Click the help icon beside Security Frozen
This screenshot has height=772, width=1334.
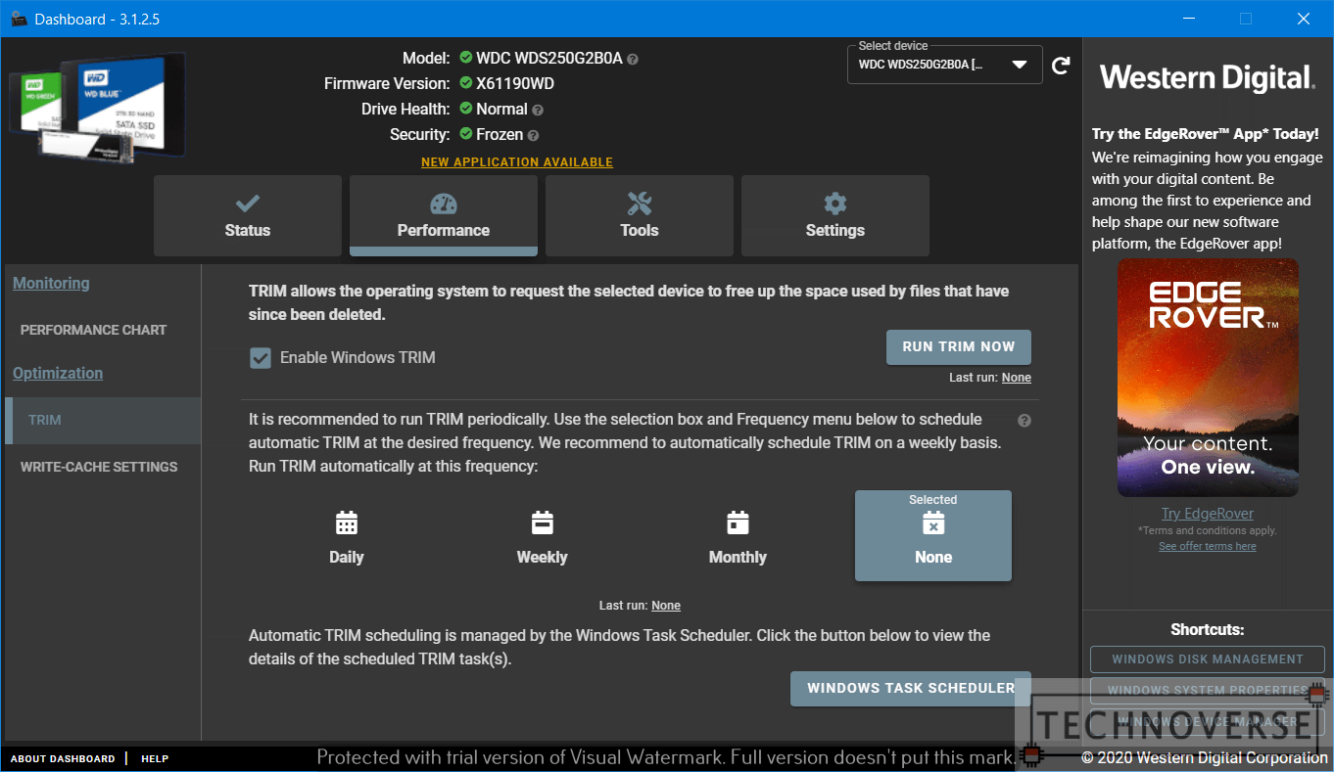coord(533,135)
